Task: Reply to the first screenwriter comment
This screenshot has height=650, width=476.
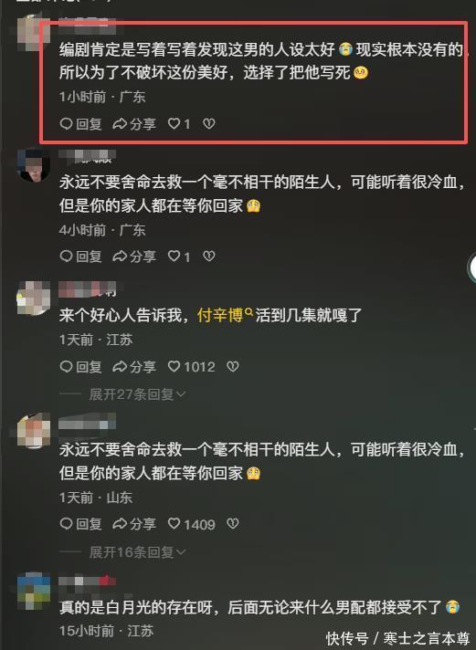Action: click(x=81, y=123)
